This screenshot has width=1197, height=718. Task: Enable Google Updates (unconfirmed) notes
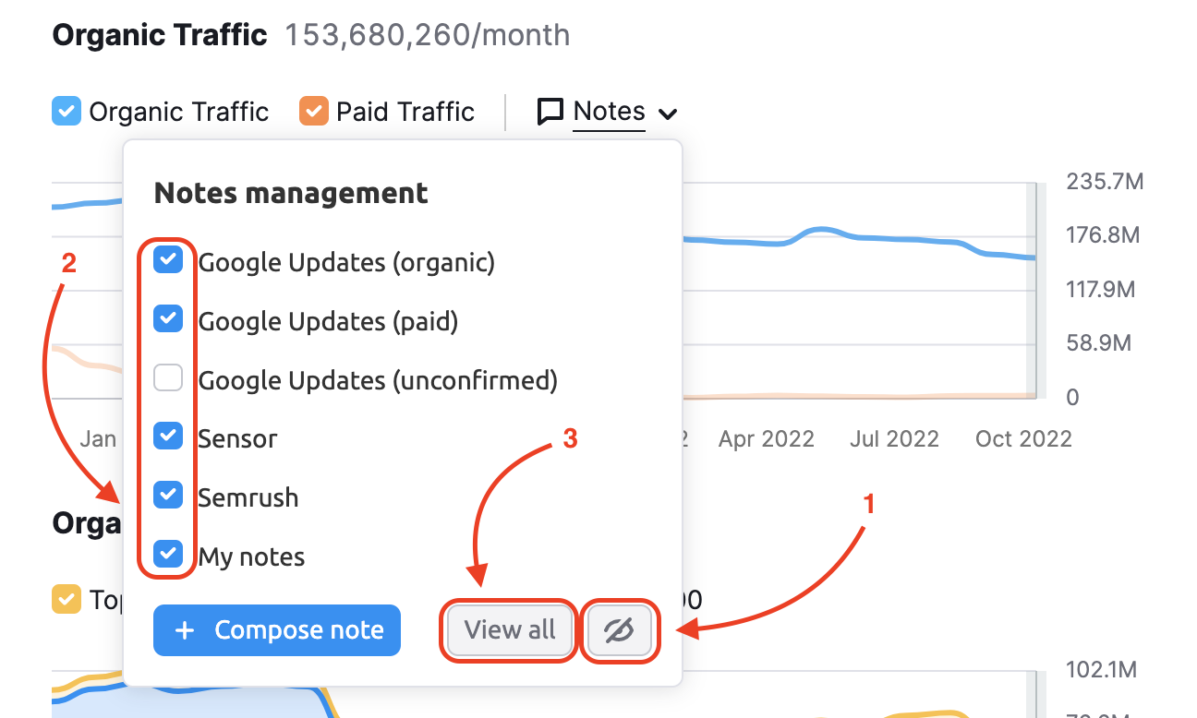168,378
